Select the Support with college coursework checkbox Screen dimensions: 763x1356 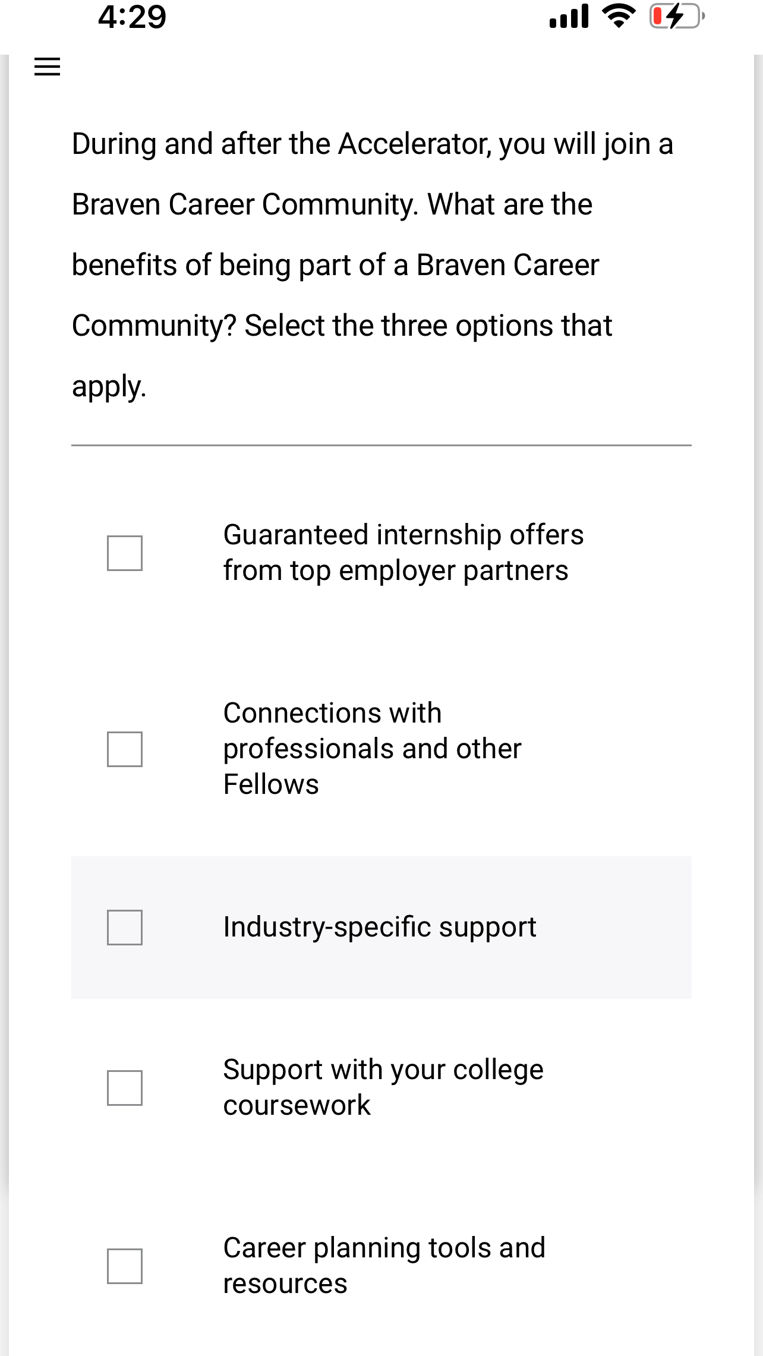[125, 1088]
